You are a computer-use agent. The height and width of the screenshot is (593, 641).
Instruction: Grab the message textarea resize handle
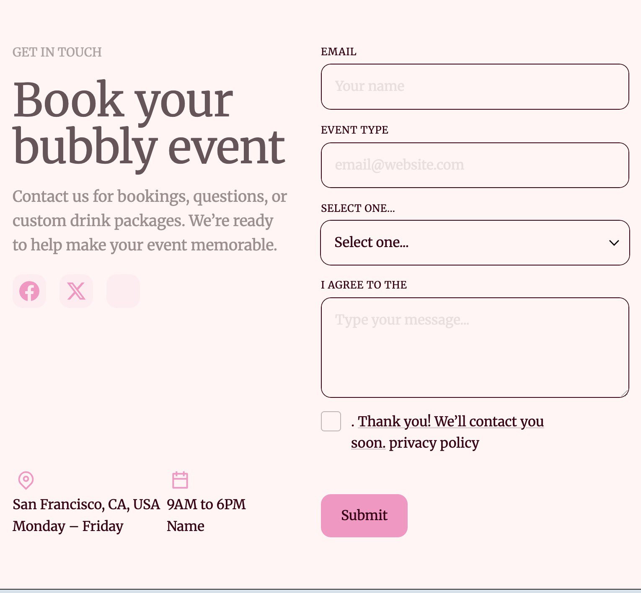click(x=625, y=393)
